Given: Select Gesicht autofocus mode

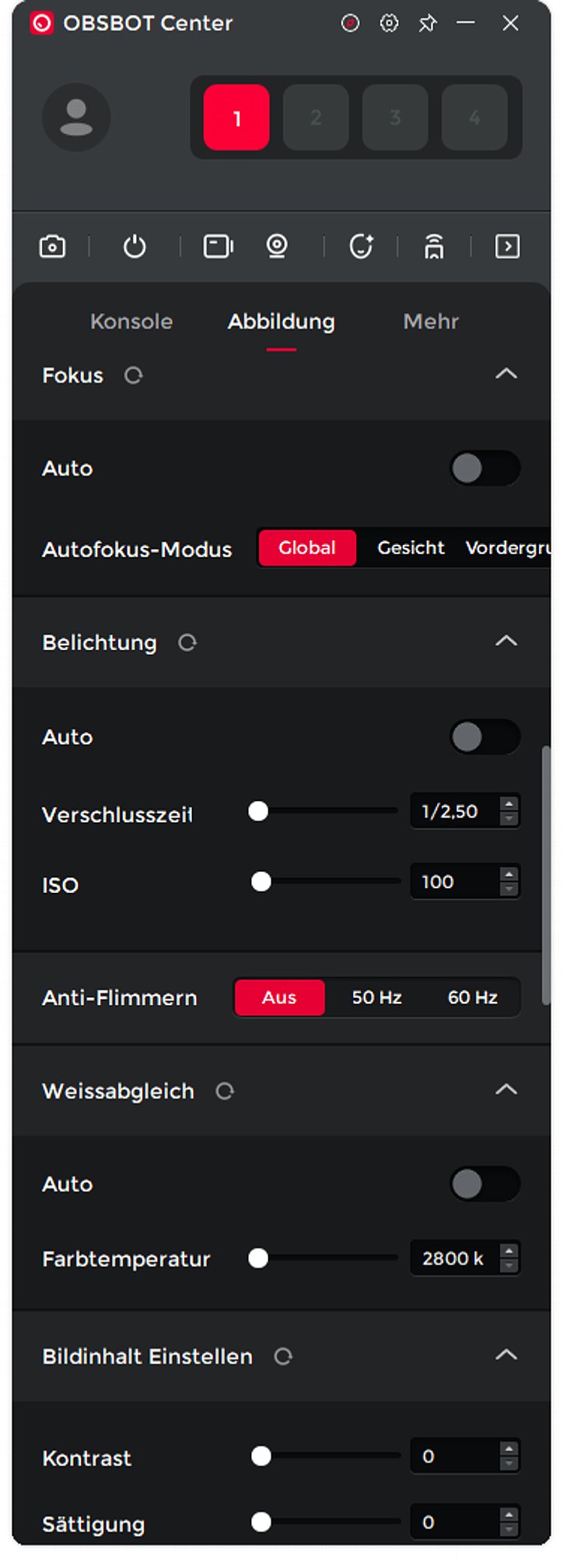Looking at the screenshot, I should click(411, 548).
